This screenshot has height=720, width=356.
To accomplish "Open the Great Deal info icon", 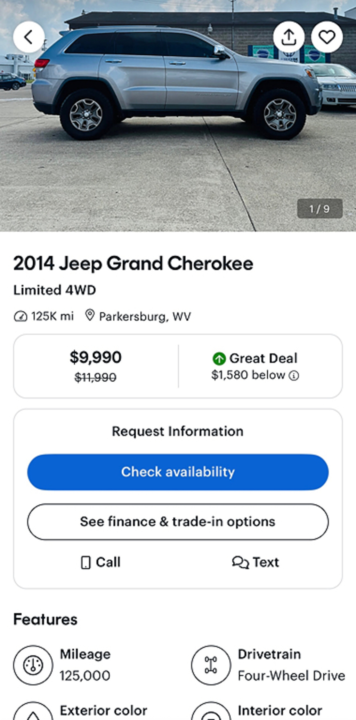I will 294,376.
